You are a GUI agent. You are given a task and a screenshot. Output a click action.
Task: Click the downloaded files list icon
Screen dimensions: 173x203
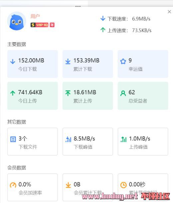pos(13,139)
